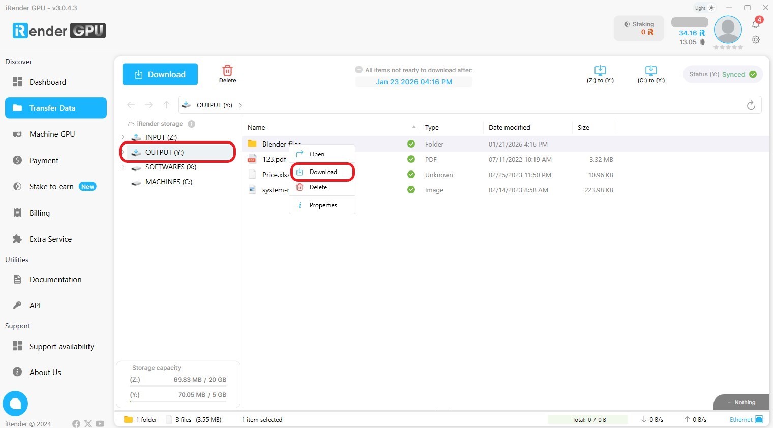Click the (Z:) storage capacity bar

tap(178, 386)
